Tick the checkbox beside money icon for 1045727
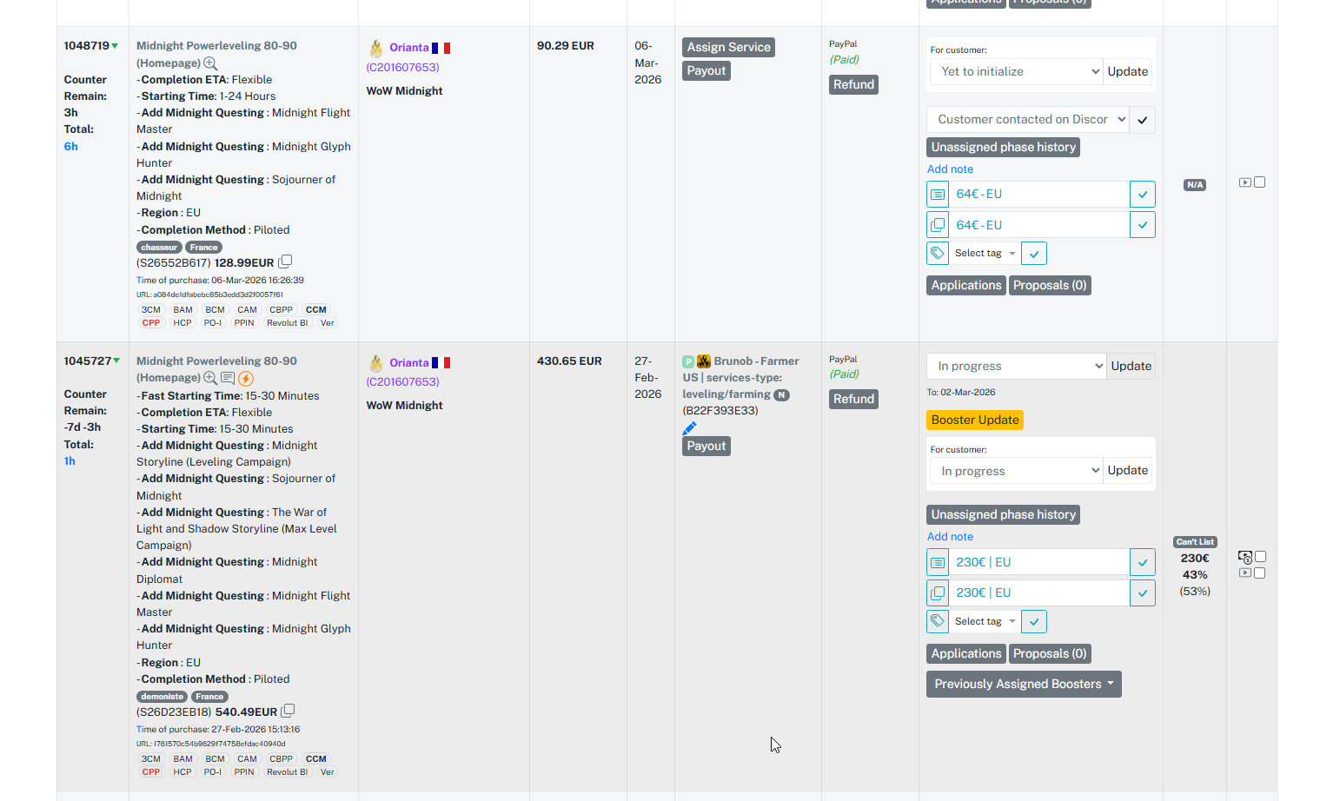Viewport: 1340px width, 801px height. coord(1261,557)
